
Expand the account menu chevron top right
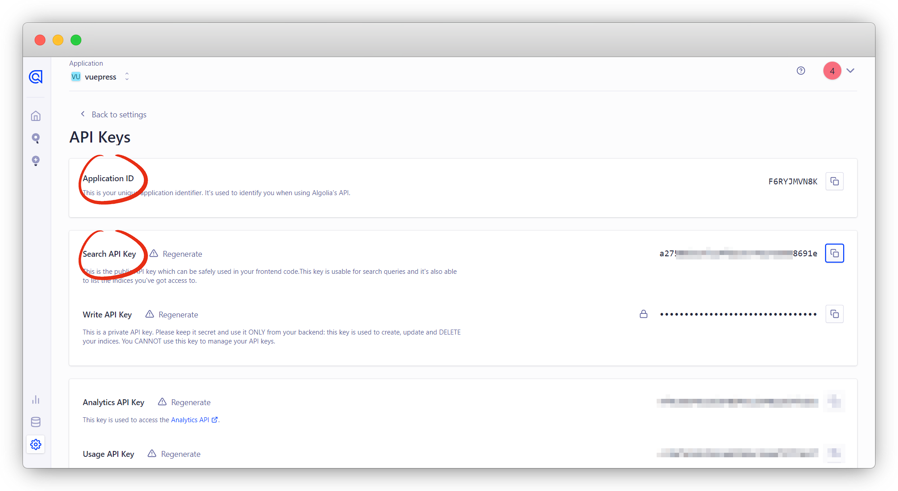pyautogui.click(x=850, y=71)
